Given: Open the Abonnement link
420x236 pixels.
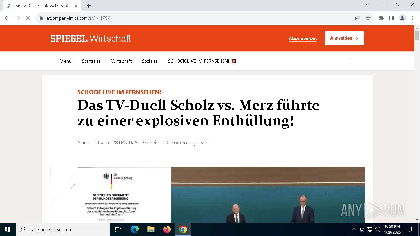Looking at the screenshot, I should pos(303,38).
